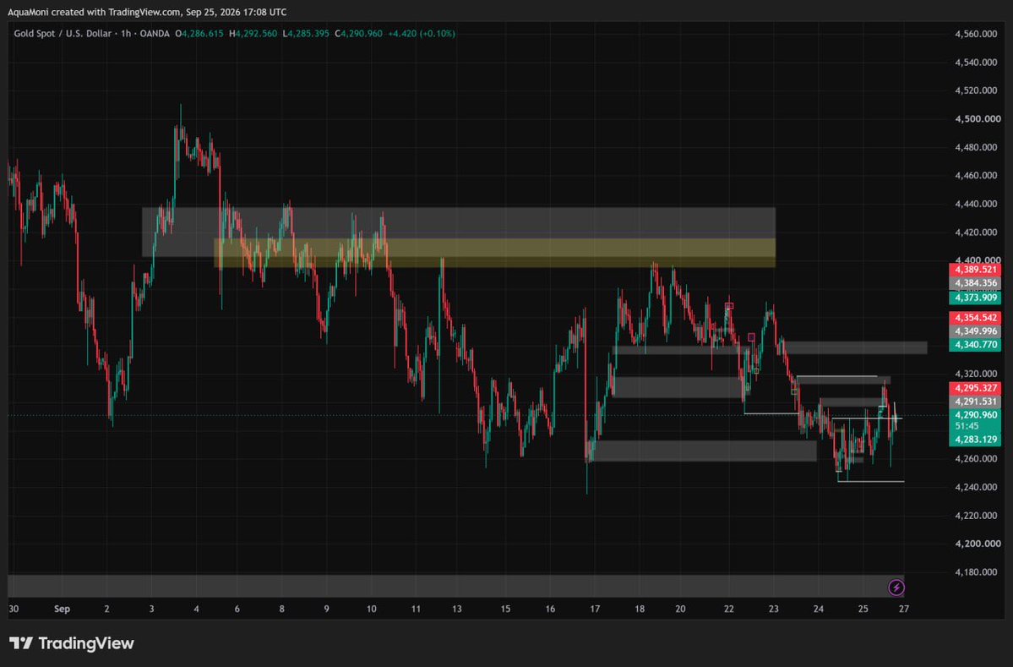The width and height of the screenshot is (1013, 667).
Task: Click the change value +4.420 (+0.10%)
Action: point(422,34)
